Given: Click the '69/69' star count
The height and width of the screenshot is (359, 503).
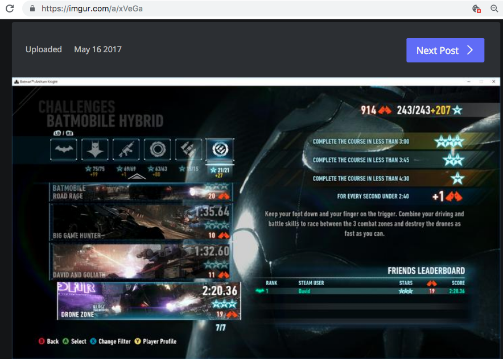Looking at the screenshot, I should click(x=130, y=169).
